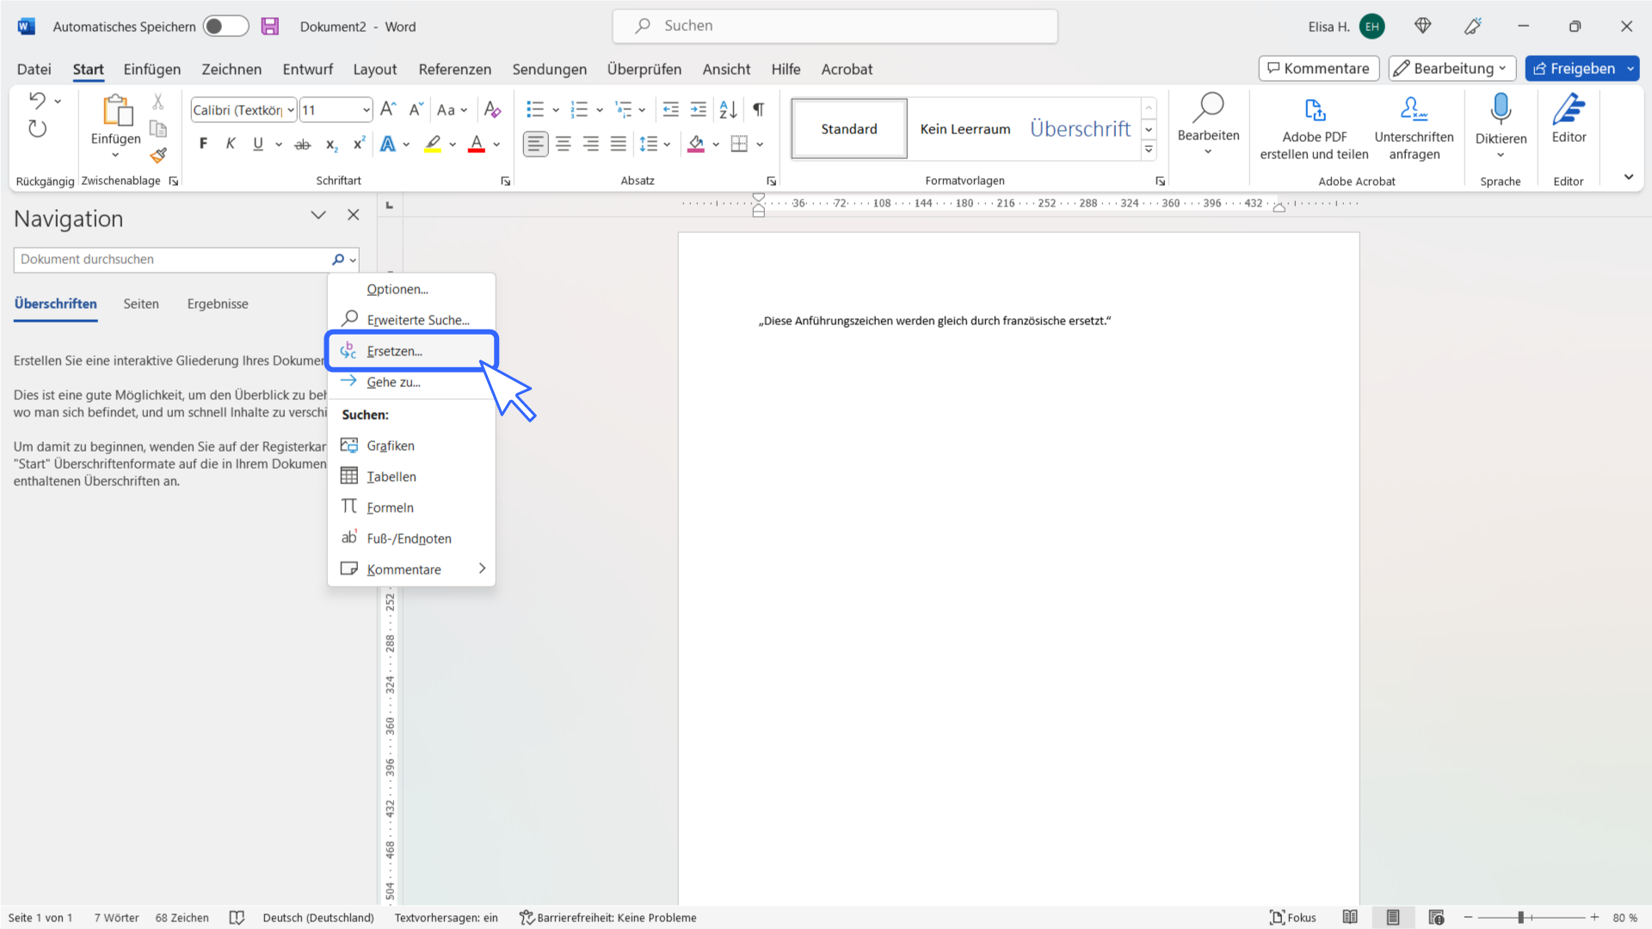Screen dimensions: 1652x929
Task: Click the Redo icon
Action: point(37,129)
